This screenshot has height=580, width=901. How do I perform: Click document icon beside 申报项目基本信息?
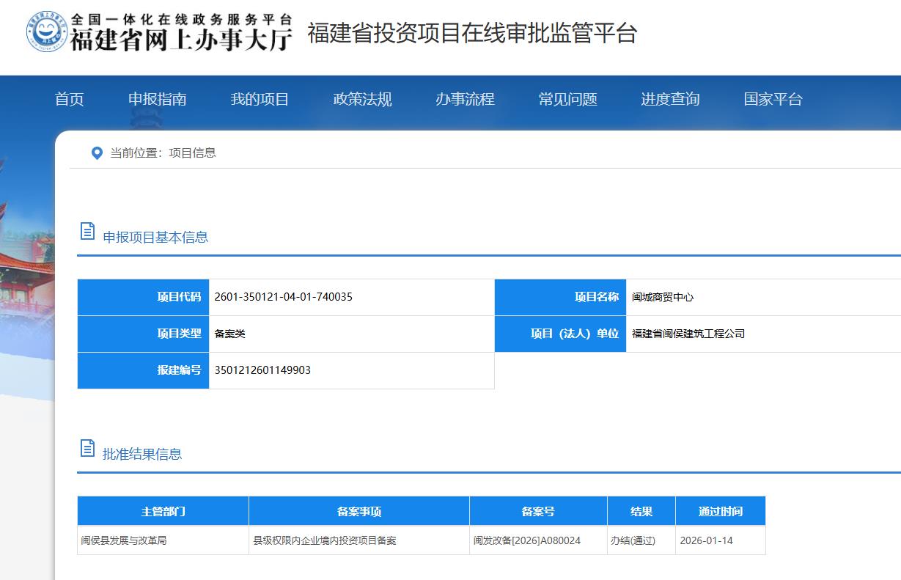(87, 232)
